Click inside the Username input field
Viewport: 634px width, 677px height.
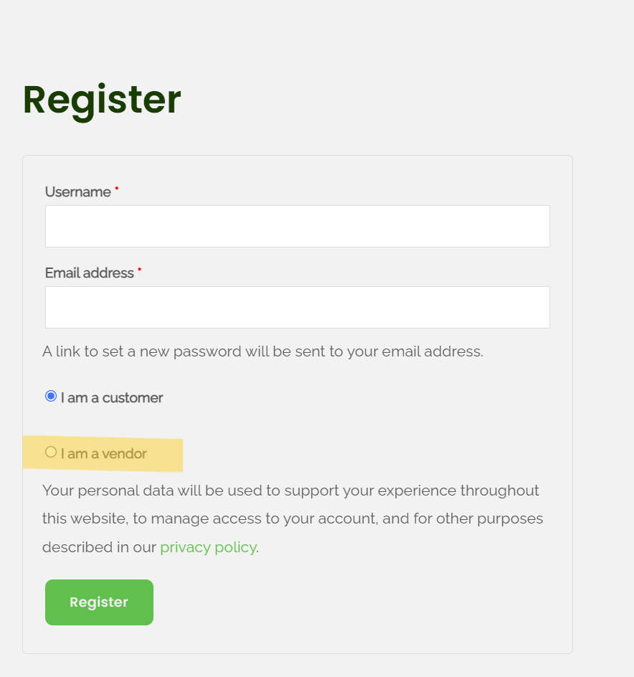click(x=297, y=225)
